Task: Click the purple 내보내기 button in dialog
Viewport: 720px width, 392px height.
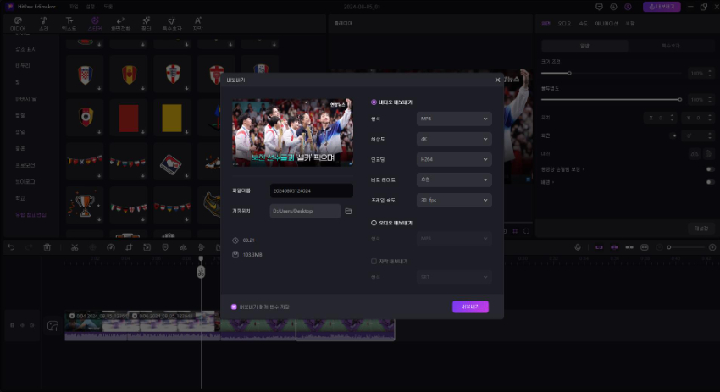Action: tap(470, 306)
